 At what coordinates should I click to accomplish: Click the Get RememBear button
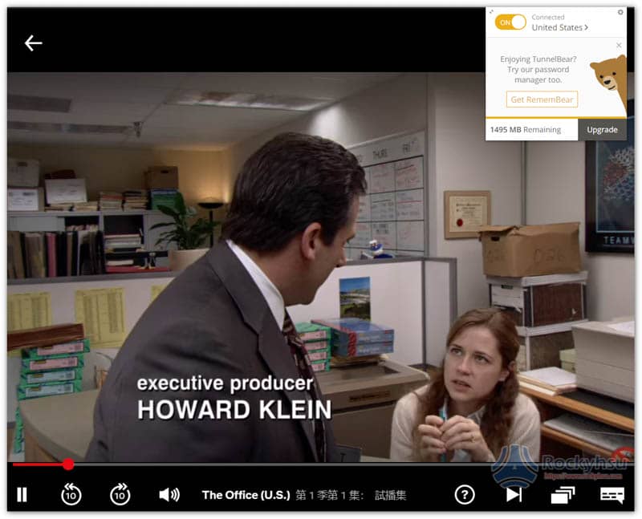pos(542,99)
